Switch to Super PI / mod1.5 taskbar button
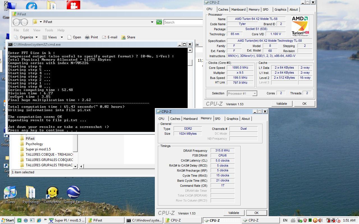The height and width of the screenshot is (224, 359). (67, 220)
